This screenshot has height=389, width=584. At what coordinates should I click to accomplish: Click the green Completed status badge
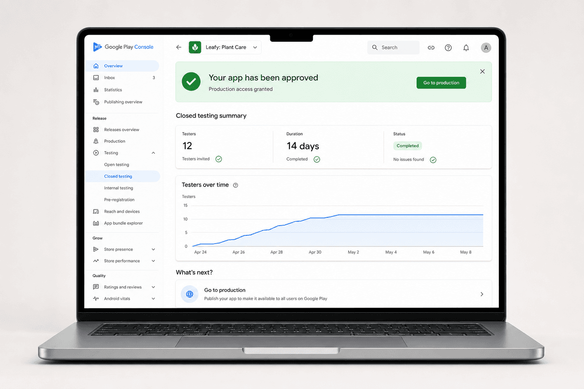(x=407, y=145)
